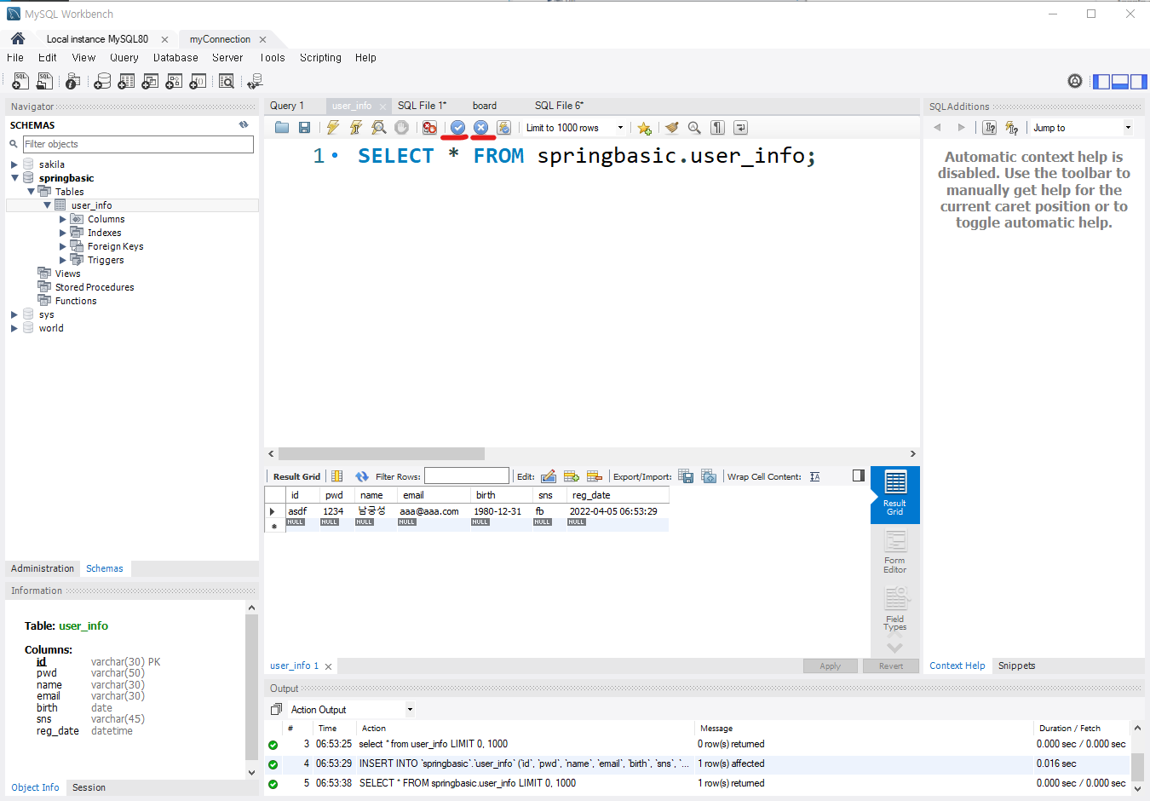Click in the Filter objects field
The image size is (1150, 801).
138,144
